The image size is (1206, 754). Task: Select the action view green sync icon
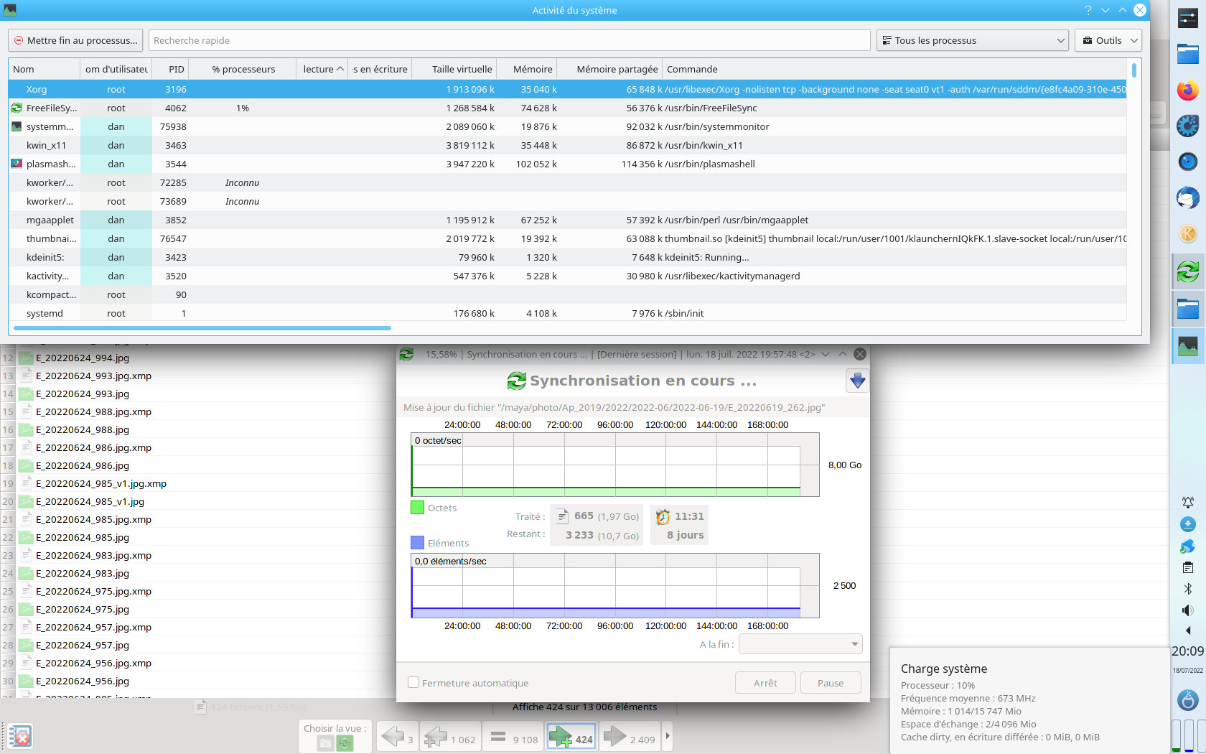345,743
